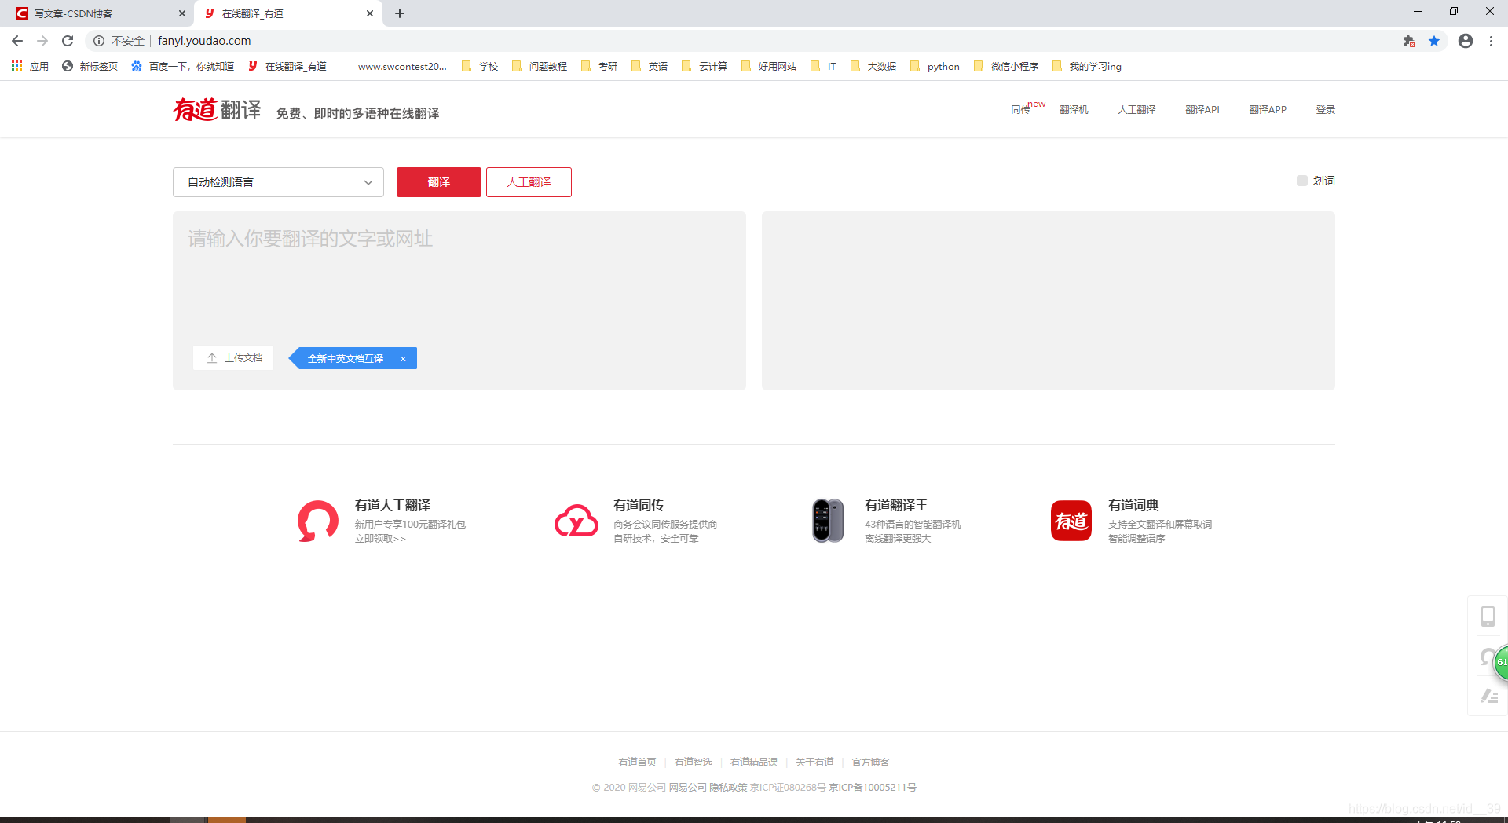This screenshot has width=1508, height=823.
Task: Go back in browser history
Action: [x=17, y=41]
